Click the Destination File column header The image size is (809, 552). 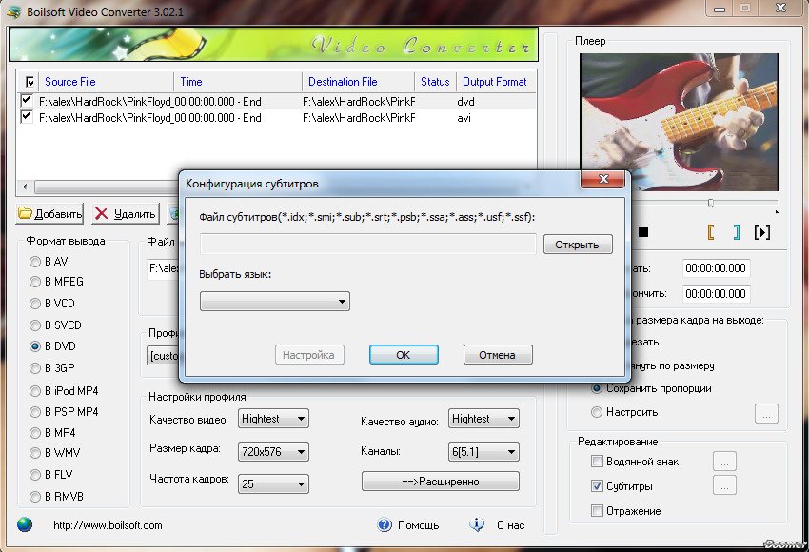point(358,82)
